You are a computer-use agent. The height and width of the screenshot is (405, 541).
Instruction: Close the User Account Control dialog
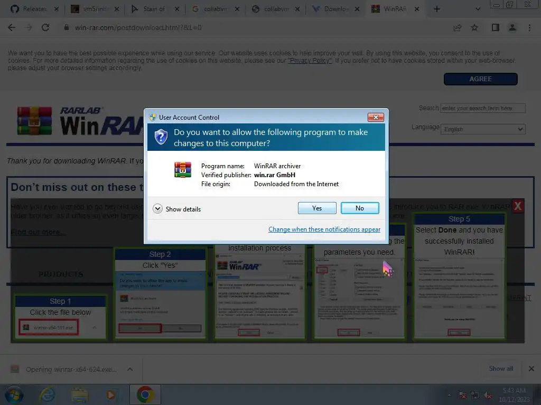[x=376, y=118]
